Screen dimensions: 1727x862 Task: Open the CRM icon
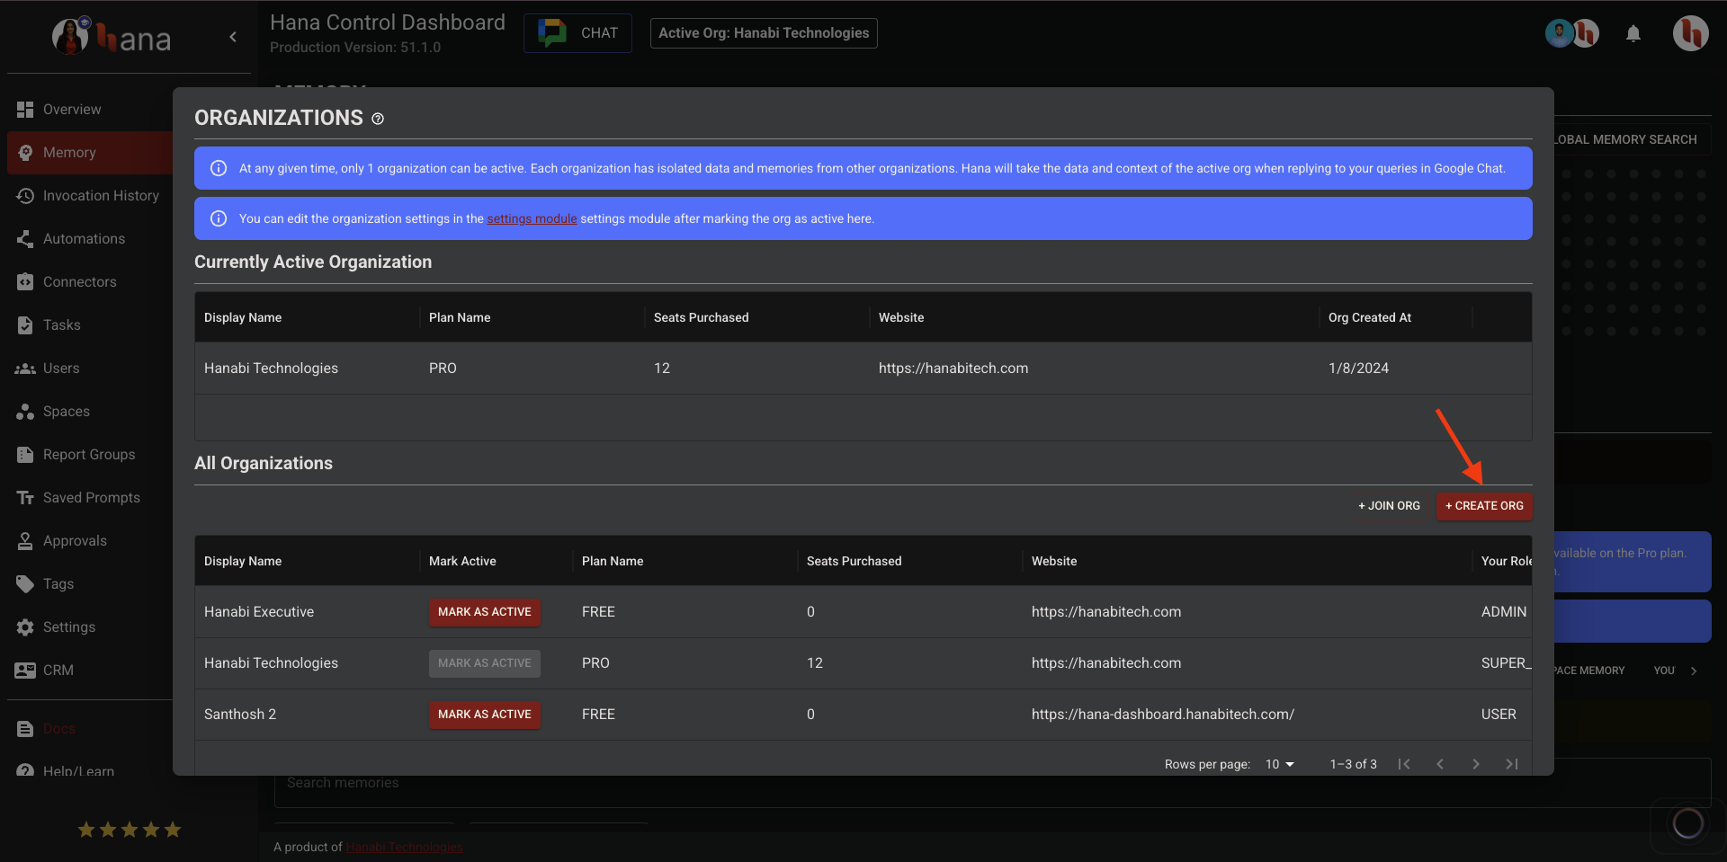tap(25, 671)
